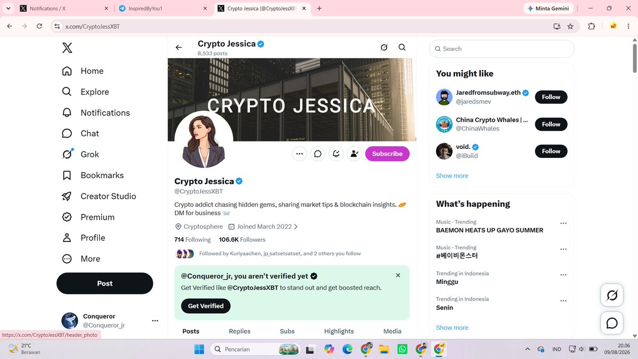
Task: Click the message icon on the profile
Action: (318, 154)
